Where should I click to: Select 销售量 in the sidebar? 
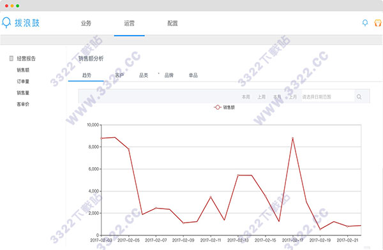(x=23, y=92)
